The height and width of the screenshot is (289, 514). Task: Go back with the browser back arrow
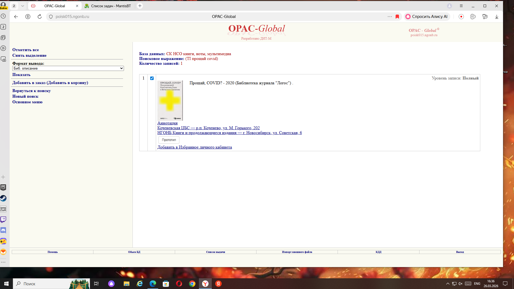coord(16,17)
